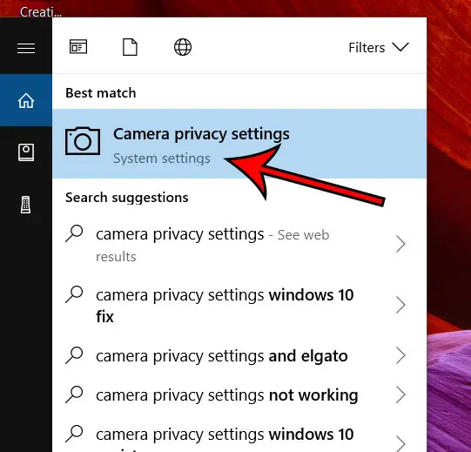
Task: Open the Notebook icon in the sidebar
Action: pyautogui.click(x=26, y=152)
